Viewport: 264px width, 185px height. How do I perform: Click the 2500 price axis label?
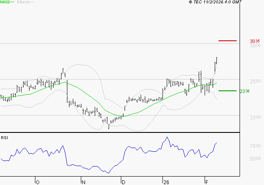coord(255,81)
